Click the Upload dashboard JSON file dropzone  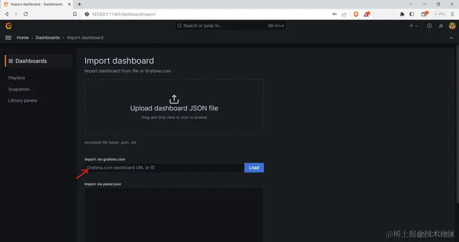coord(174,106)
